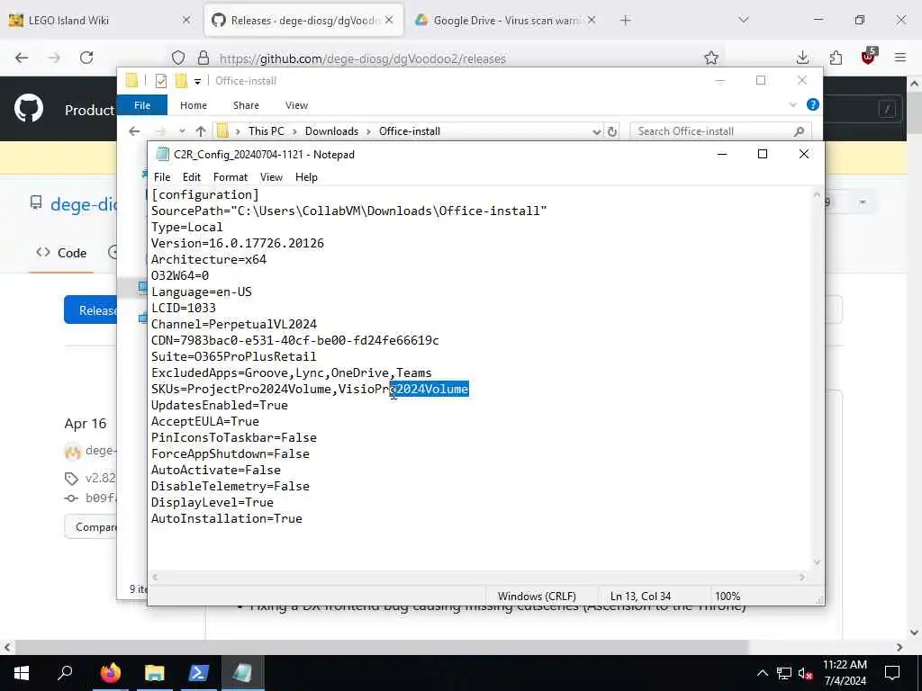
Task: Click Firefox address bar URL
Action: point(362,58)
